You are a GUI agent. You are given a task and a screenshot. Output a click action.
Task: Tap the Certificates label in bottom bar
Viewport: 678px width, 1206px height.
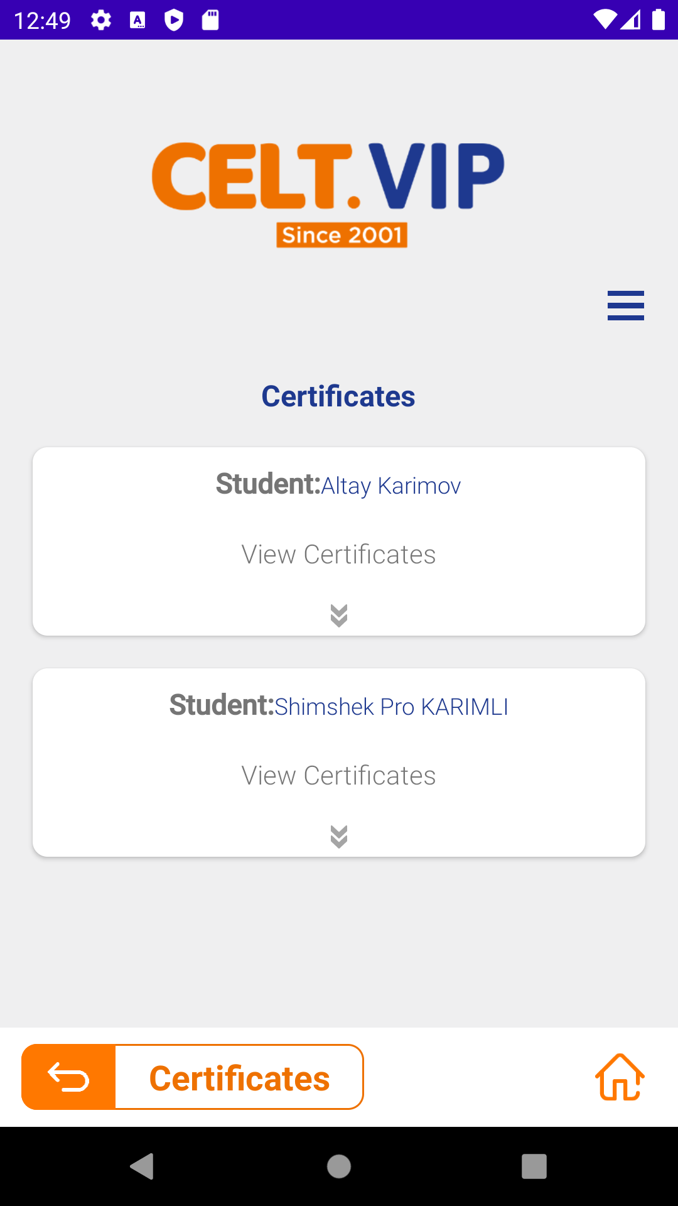click(x=239, y=1078)
